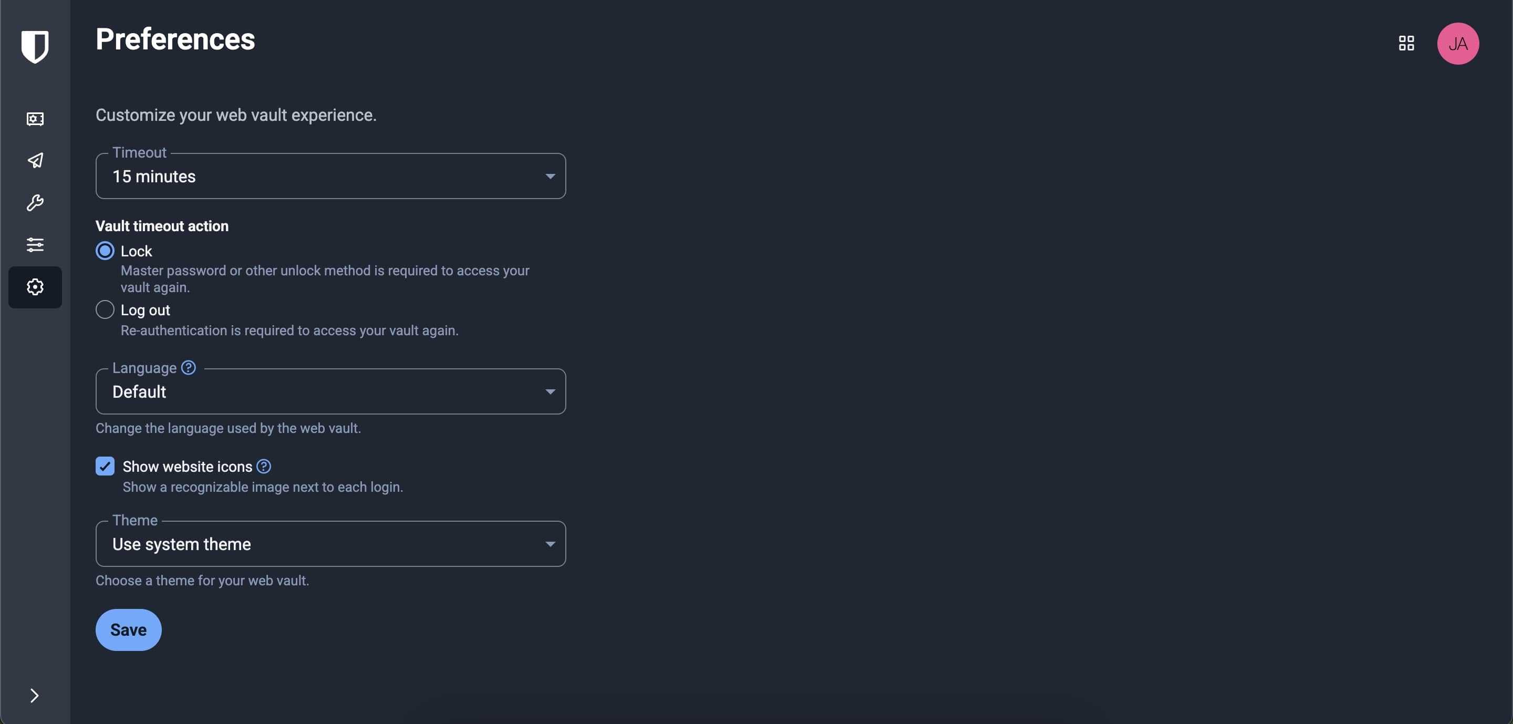Open the Language dropdown
Screen dimensions: 1513x724
(330, 391)
